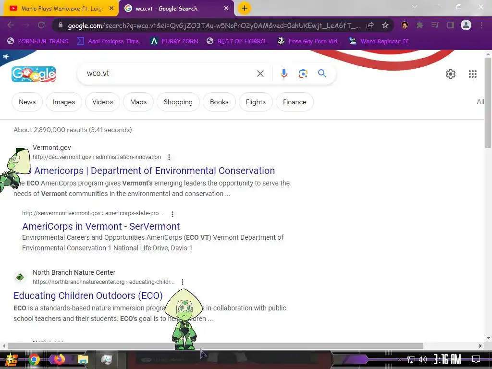This screenshot has width=492, height=369.
Task: Filter results by Images
Action: [64, 102]
